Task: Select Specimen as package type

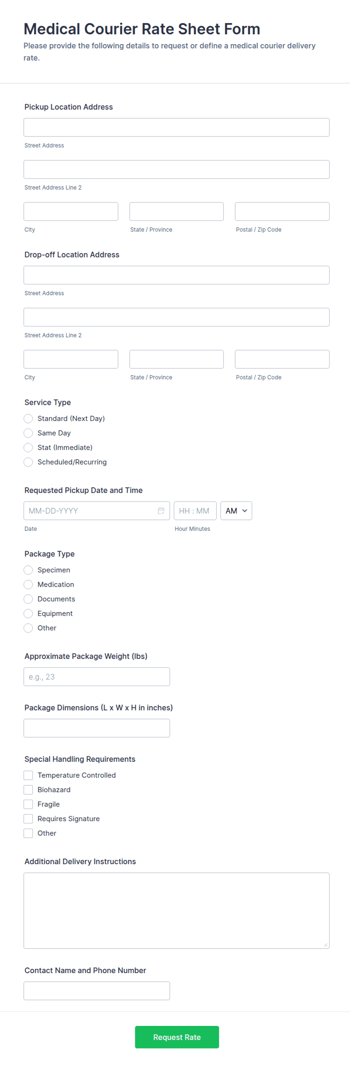Action: pos(28,570)
